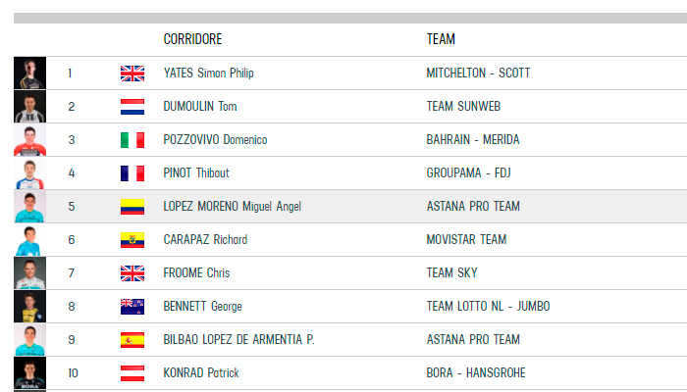This screenshot has width=687, height=392.
Task: Open rider photo of Yates Simon Philip
Action: (29, 73)
